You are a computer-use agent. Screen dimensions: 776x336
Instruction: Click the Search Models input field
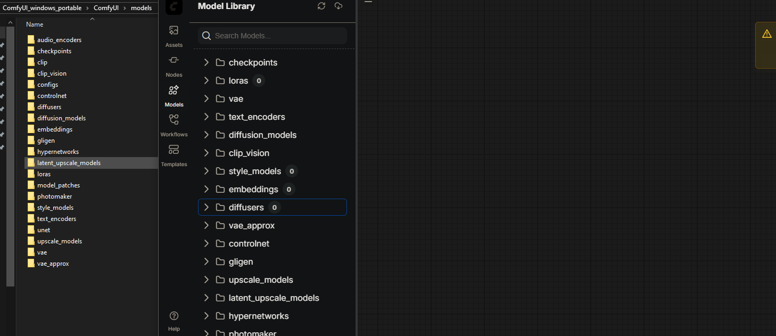pos(273,36)
